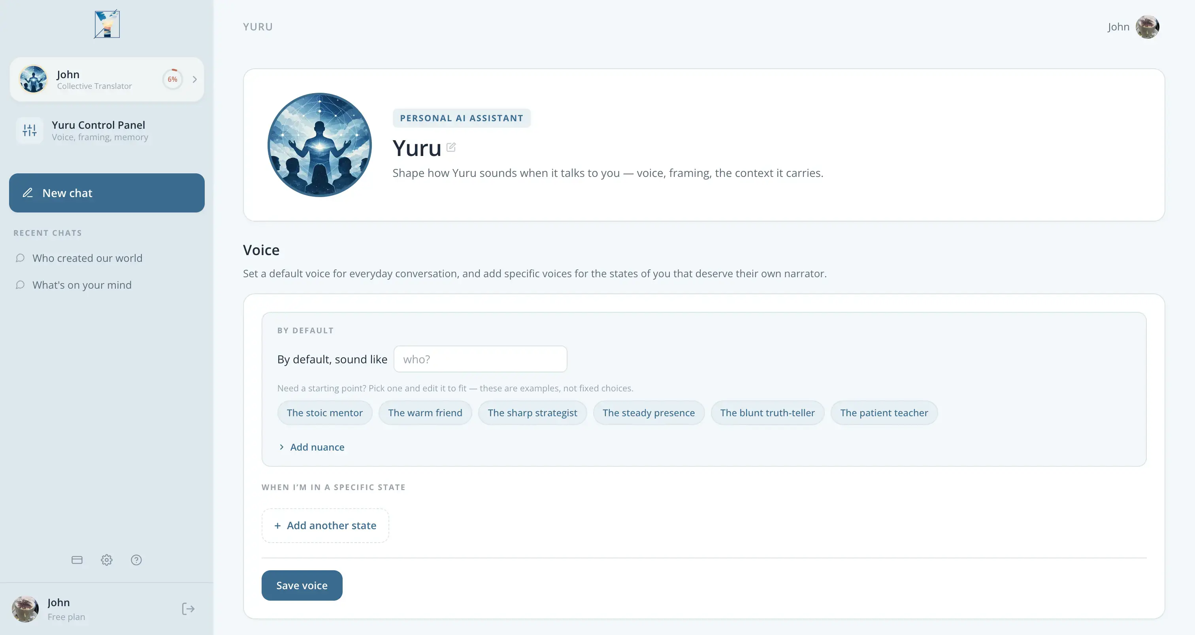Screen dimensions: 1195x635
Task: Click chat bubble icon beside 'What's on your mind'
Action: click(x=20, y=285)
